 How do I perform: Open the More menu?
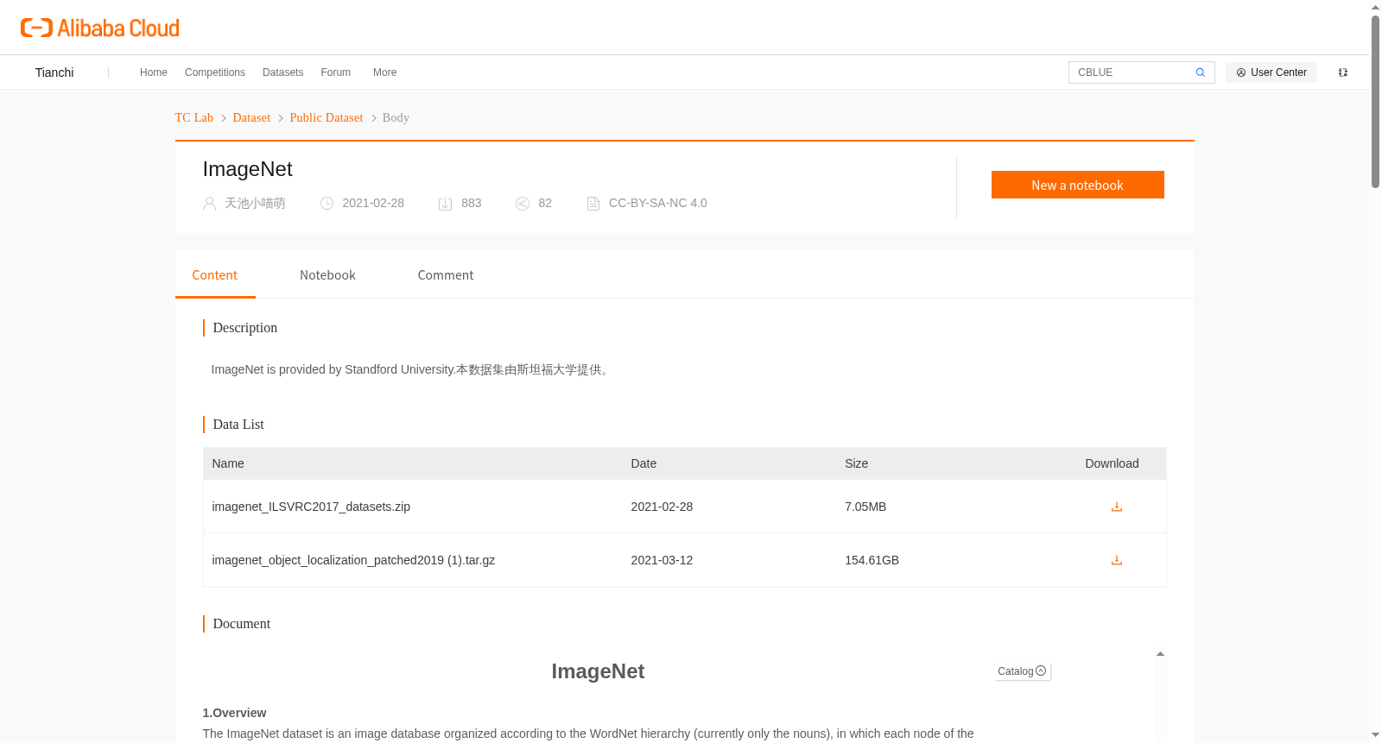pyautogui.click(x=384, y=72)
